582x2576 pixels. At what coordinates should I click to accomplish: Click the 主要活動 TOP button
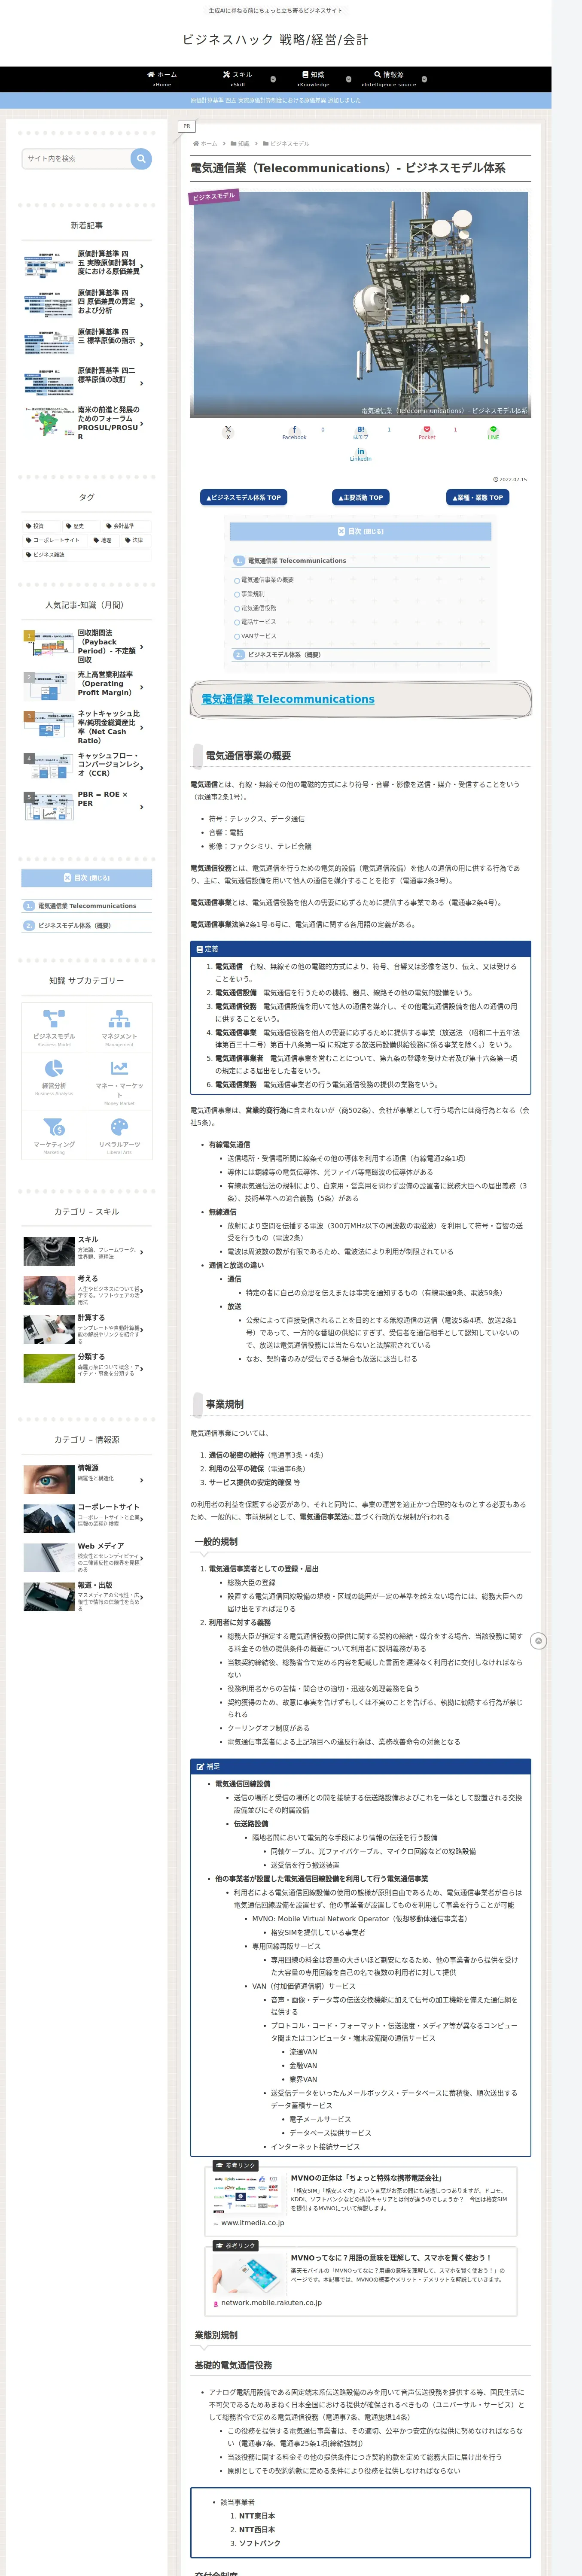pos(360,497)
